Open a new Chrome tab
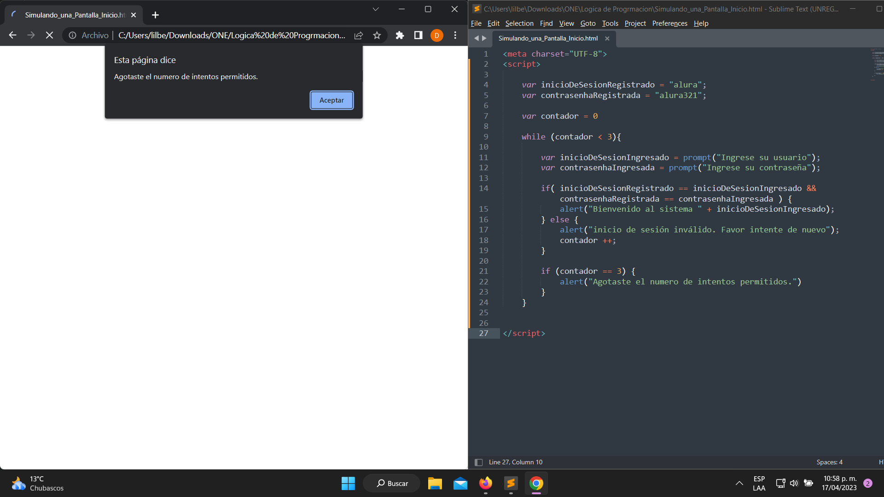The height and width of the screenshot is (497, 884). point(155,15)
